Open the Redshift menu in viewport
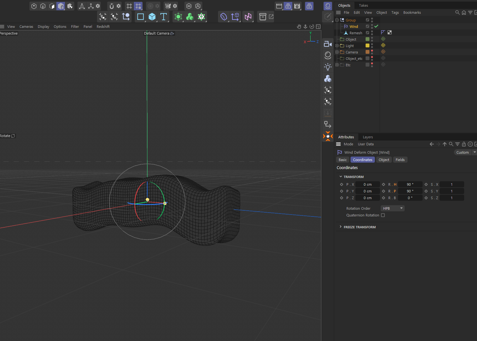 coord(103,27)
